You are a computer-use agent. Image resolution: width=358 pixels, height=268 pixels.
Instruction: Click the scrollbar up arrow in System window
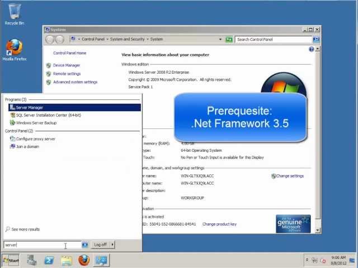(x=318, y=49)
